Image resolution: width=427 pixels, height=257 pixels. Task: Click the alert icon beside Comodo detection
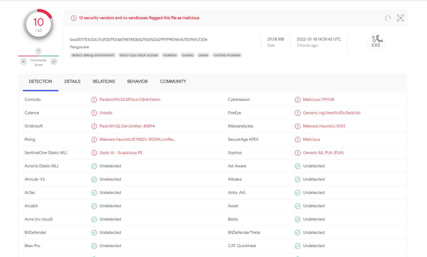tap(94, 100)
